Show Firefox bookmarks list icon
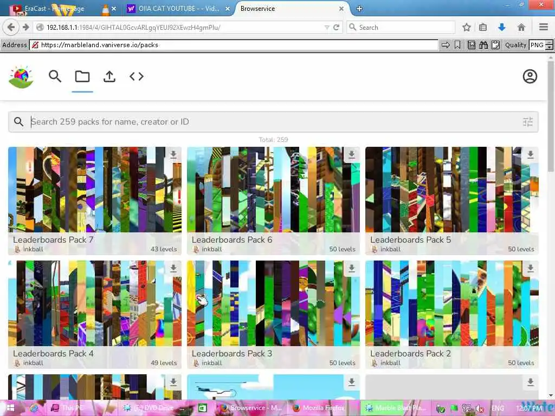The height and width of the screenshot is (416, 555). pyautogui.click(x=483, y=27)
